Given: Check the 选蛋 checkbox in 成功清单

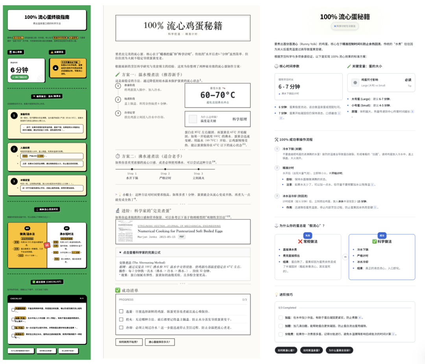Looking at the screenshot, I should click(x=121, y=311).
